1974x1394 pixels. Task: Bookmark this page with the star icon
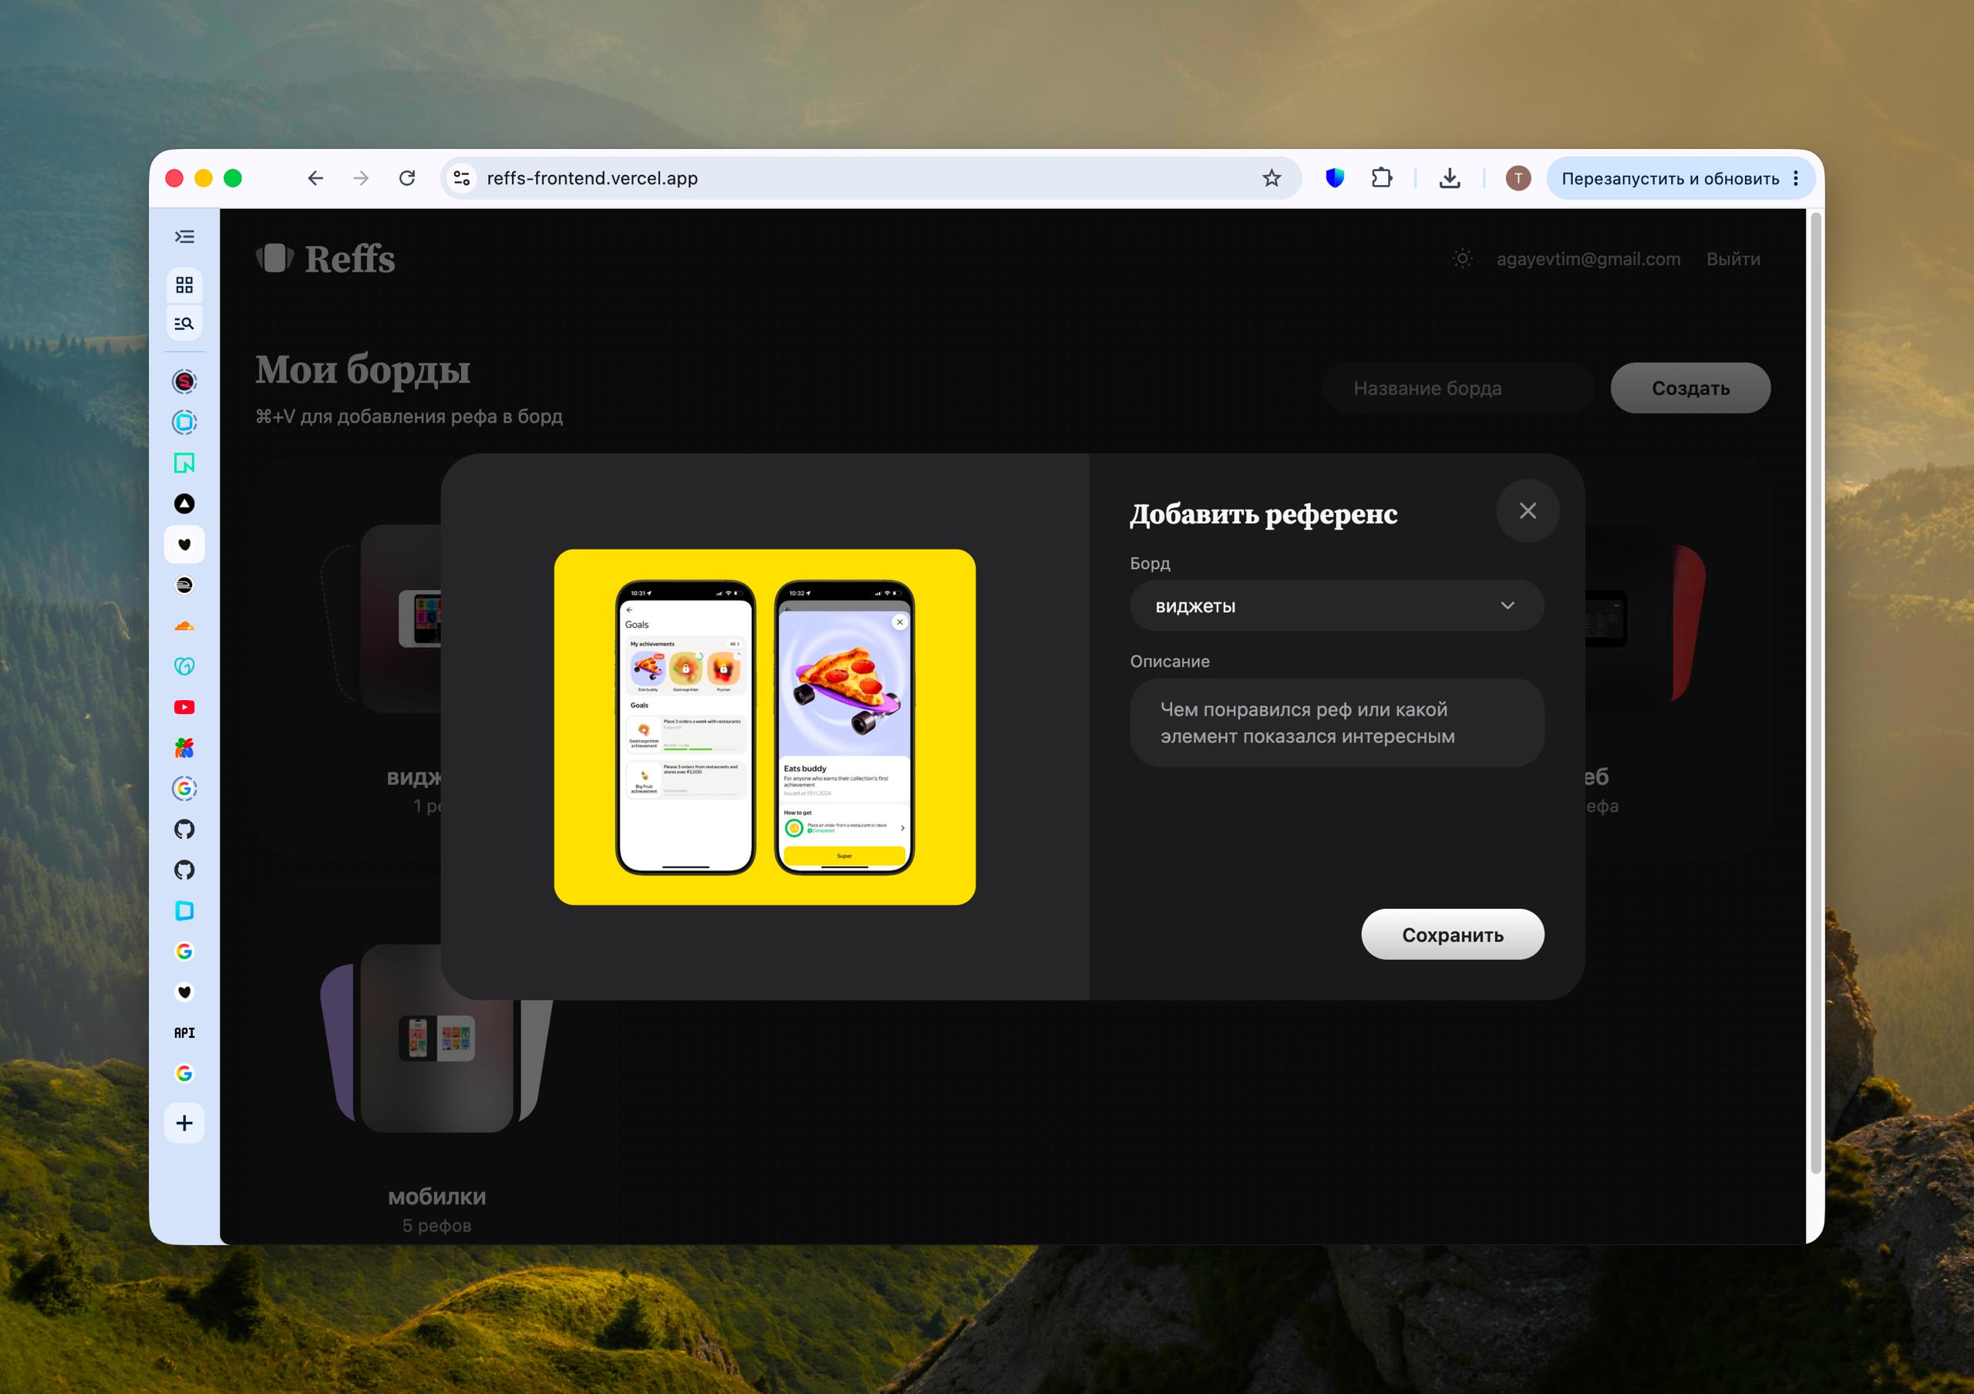1272,178
